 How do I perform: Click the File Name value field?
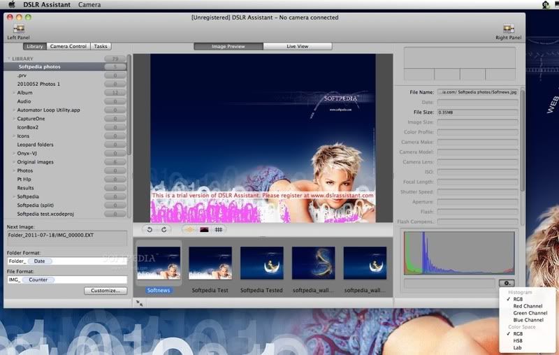pyautogui.click(x=478, y=92)
